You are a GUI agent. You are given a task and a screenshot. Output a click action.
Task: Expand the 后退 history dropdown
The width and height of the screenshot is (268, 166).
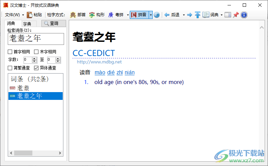point(184,15)
